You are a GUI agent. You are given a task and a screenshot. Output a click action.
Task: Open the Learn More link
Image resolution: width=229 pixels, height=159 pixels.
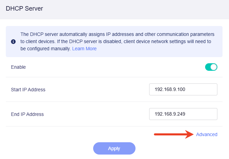(x=84, y=49)
